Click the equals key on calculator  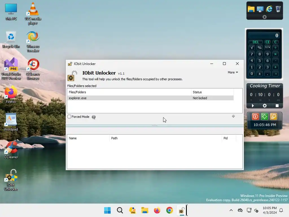(x=276, y=74)
